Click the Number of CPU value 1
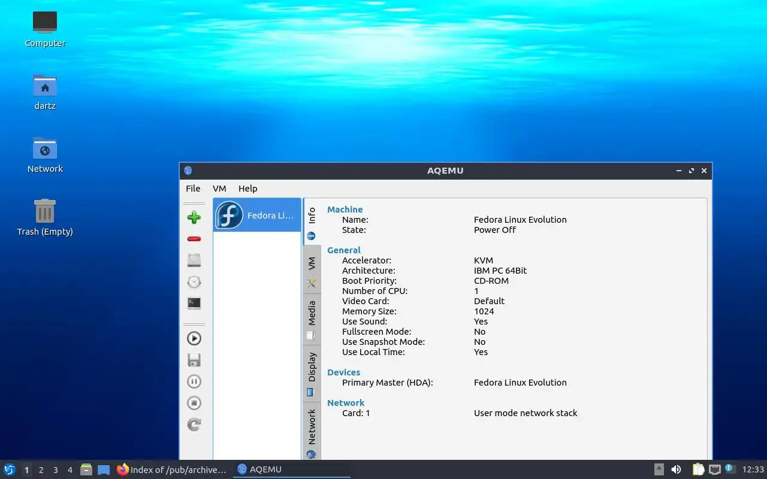 (476, 291)
